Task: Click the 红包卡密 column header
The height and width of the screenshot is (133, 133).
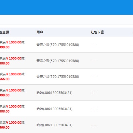Action: pyautogui.click(x=97, y=32)
